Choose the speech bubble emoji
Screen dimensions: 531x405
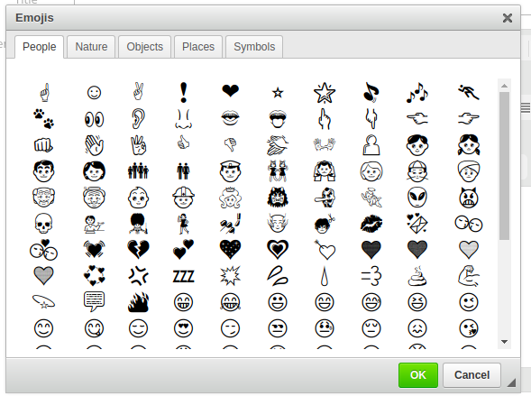coord(94,302)
